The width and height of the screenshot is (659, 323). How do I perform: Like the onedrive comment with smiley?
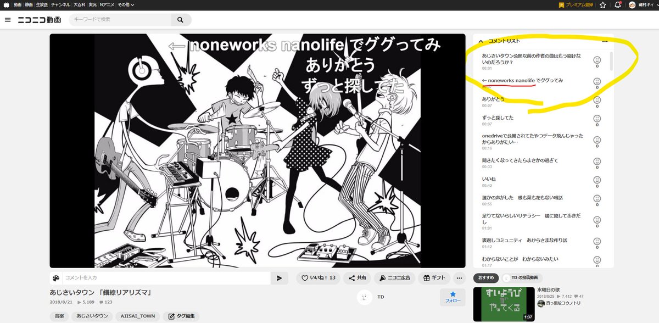pyautogui.click(x=597, y=140)
